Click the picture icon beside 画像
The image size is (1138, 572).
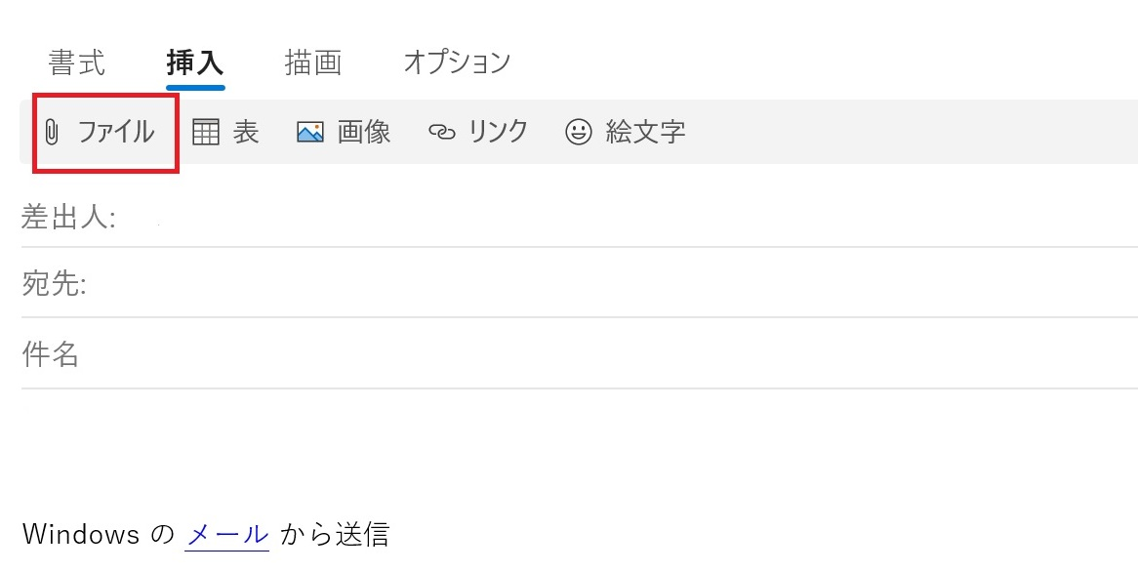tap(309, 132)
